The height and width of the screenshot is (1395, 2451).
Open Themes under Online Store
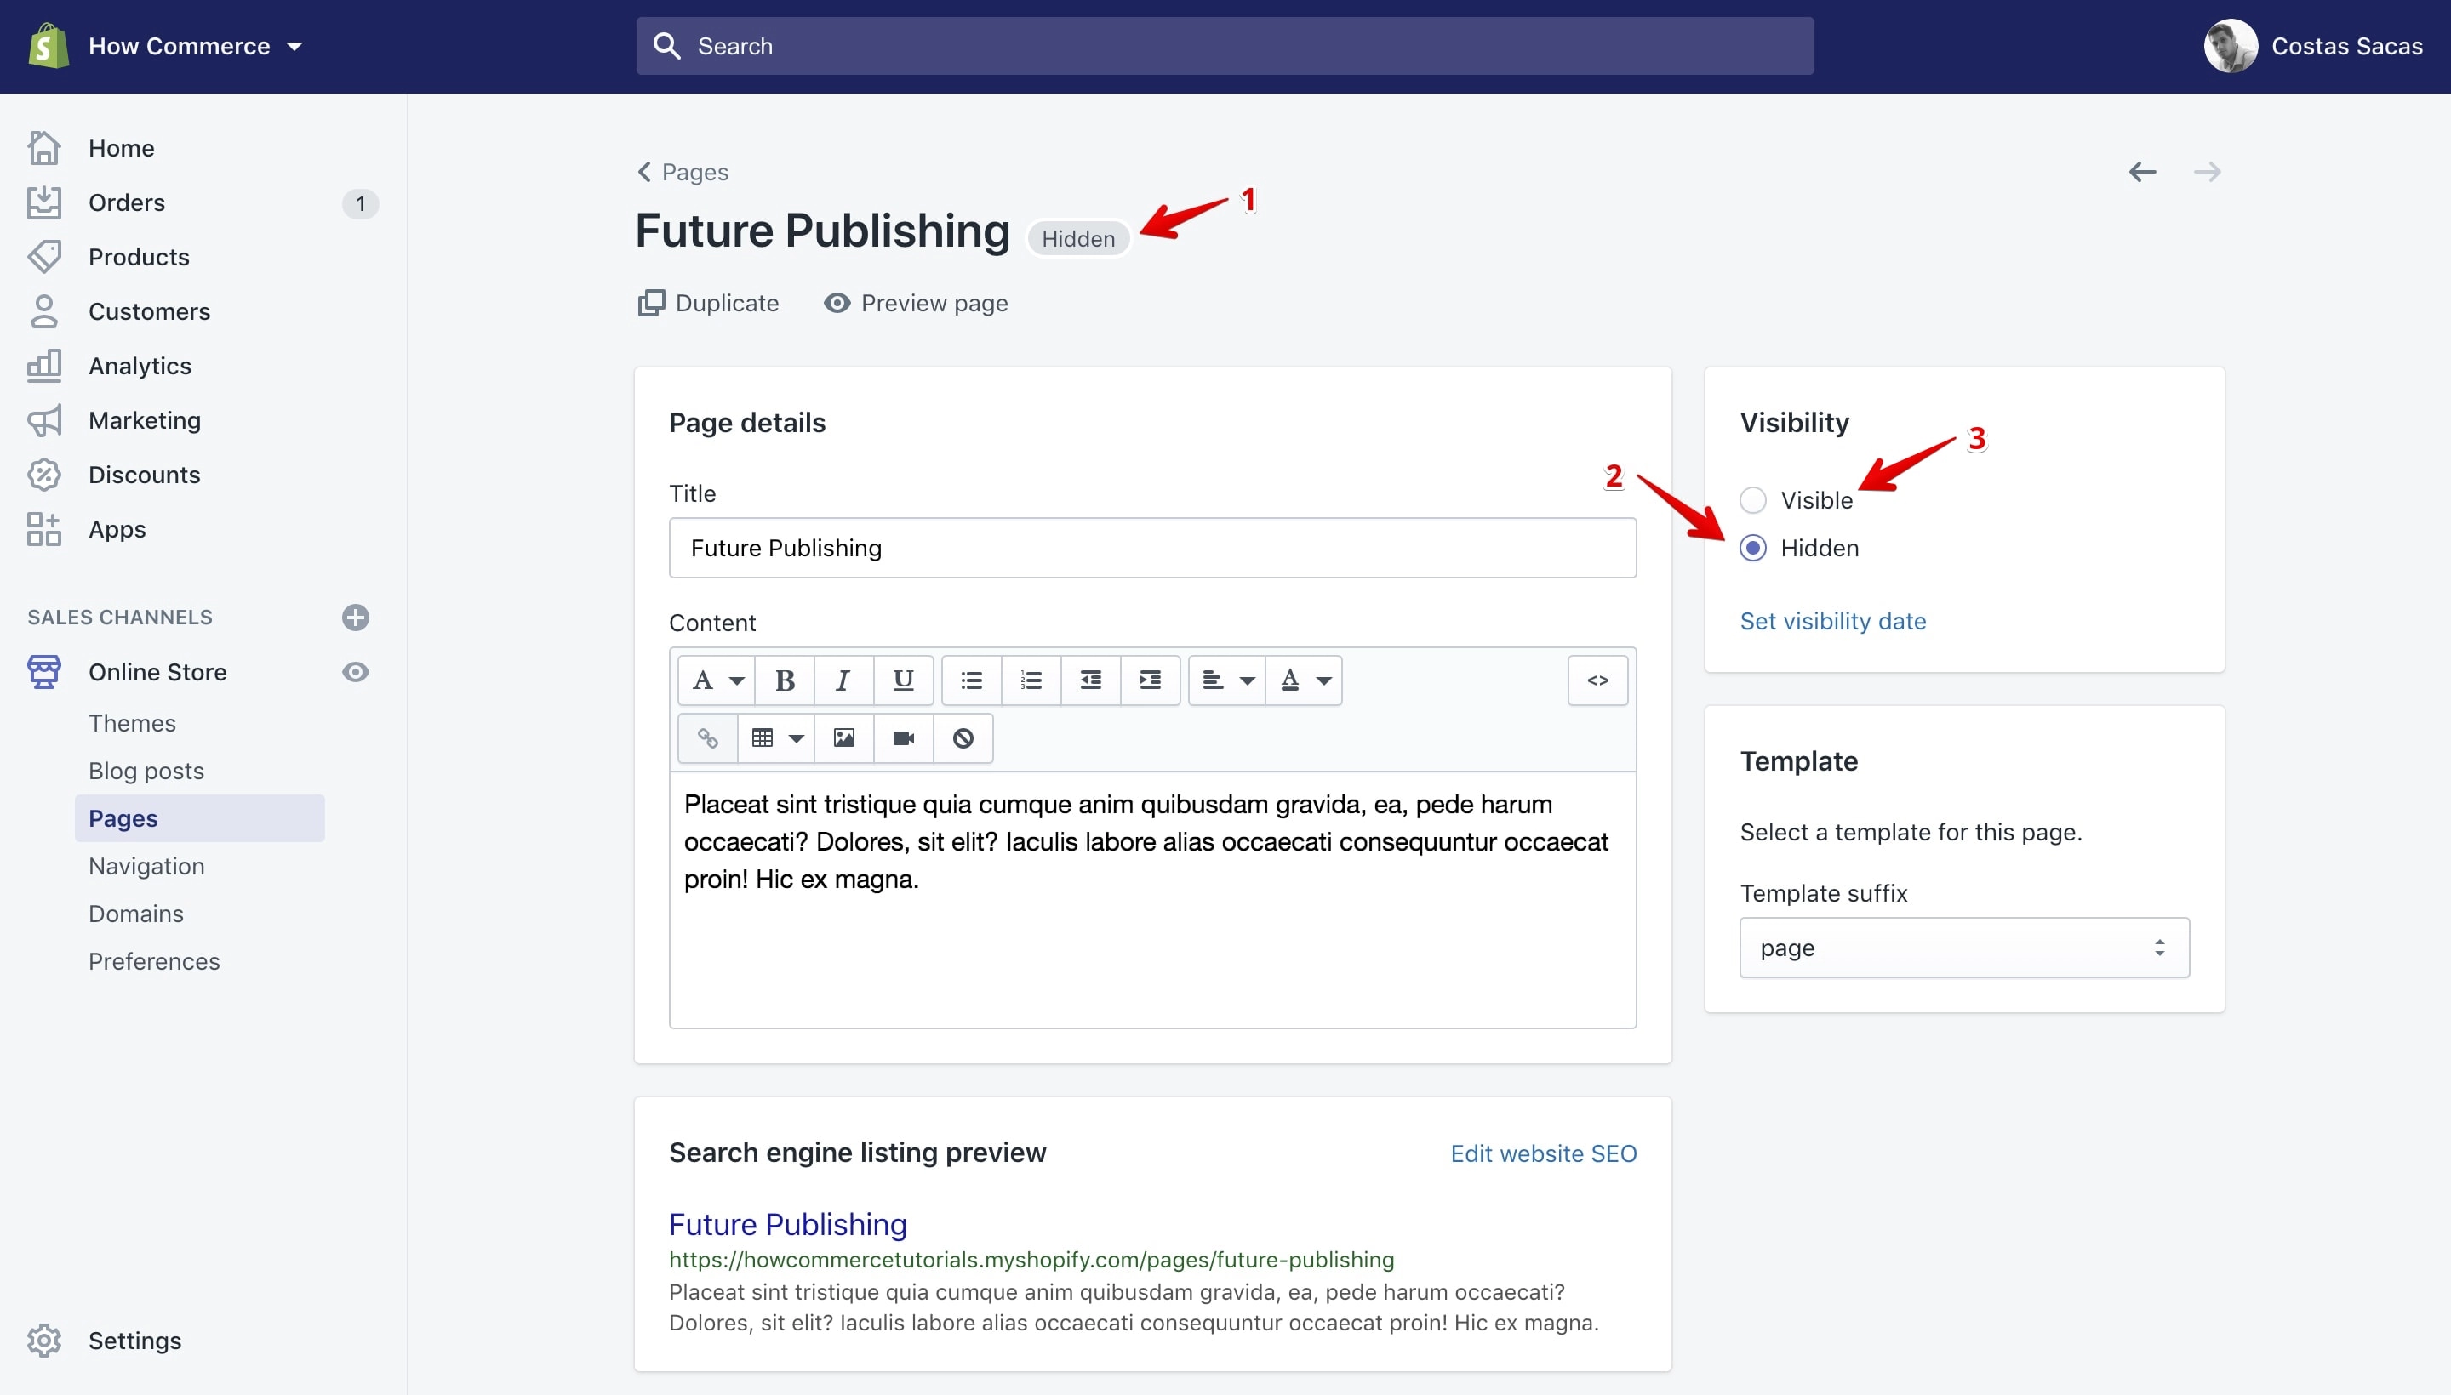(132, 722)
